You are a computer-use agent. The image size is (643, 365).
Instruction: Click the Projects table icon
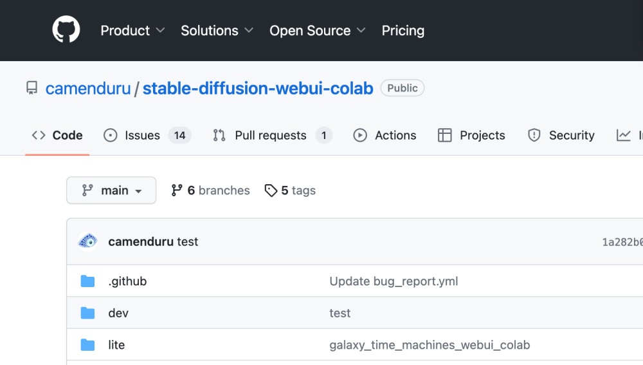click(444, 135)
